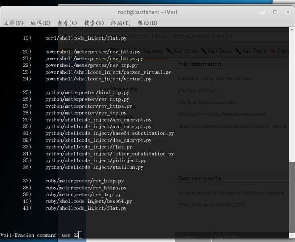The height and width of the screenshot is (242, 295).
Task: Open the 文件(F) menu
Action: coord(14,23)
